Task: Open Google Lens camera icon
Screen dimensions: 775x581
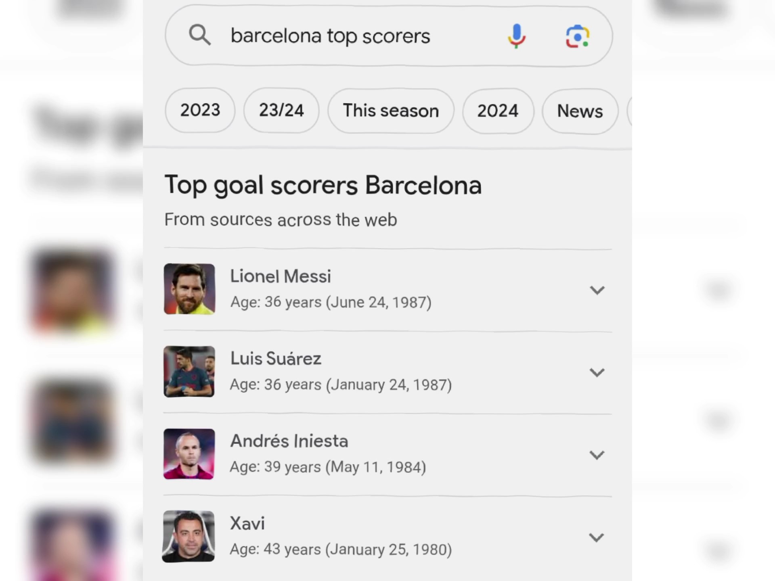Action: [x=577, y=37]
